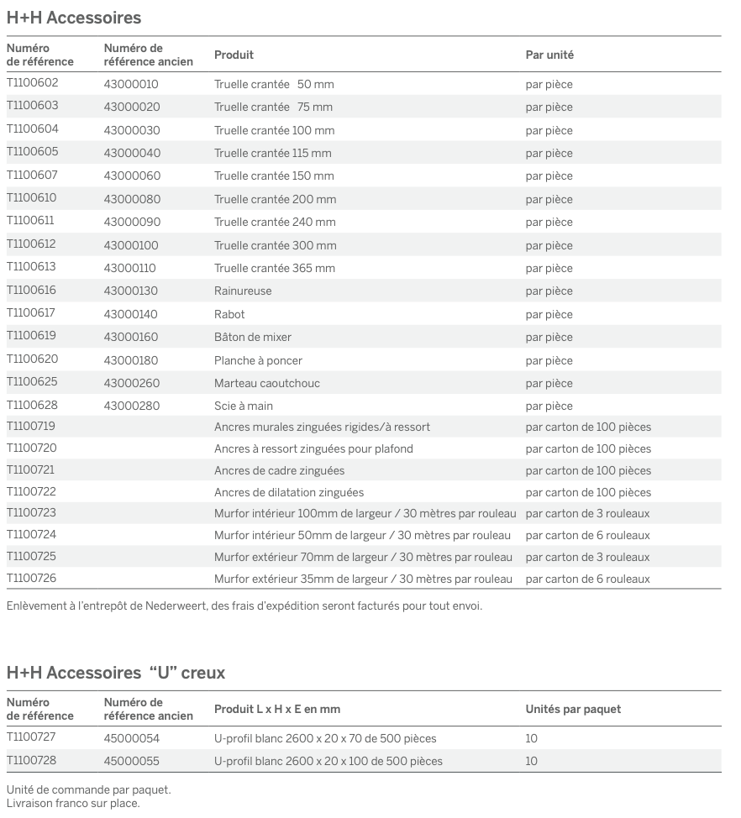
Task: Click reference number T1100602
Action: [x=32, y=83]
